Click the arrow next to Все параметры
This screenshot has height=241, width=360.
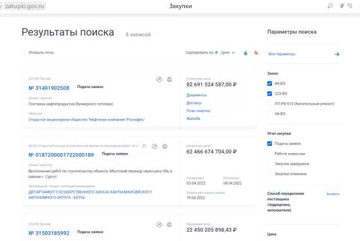[x=337, y=54]
